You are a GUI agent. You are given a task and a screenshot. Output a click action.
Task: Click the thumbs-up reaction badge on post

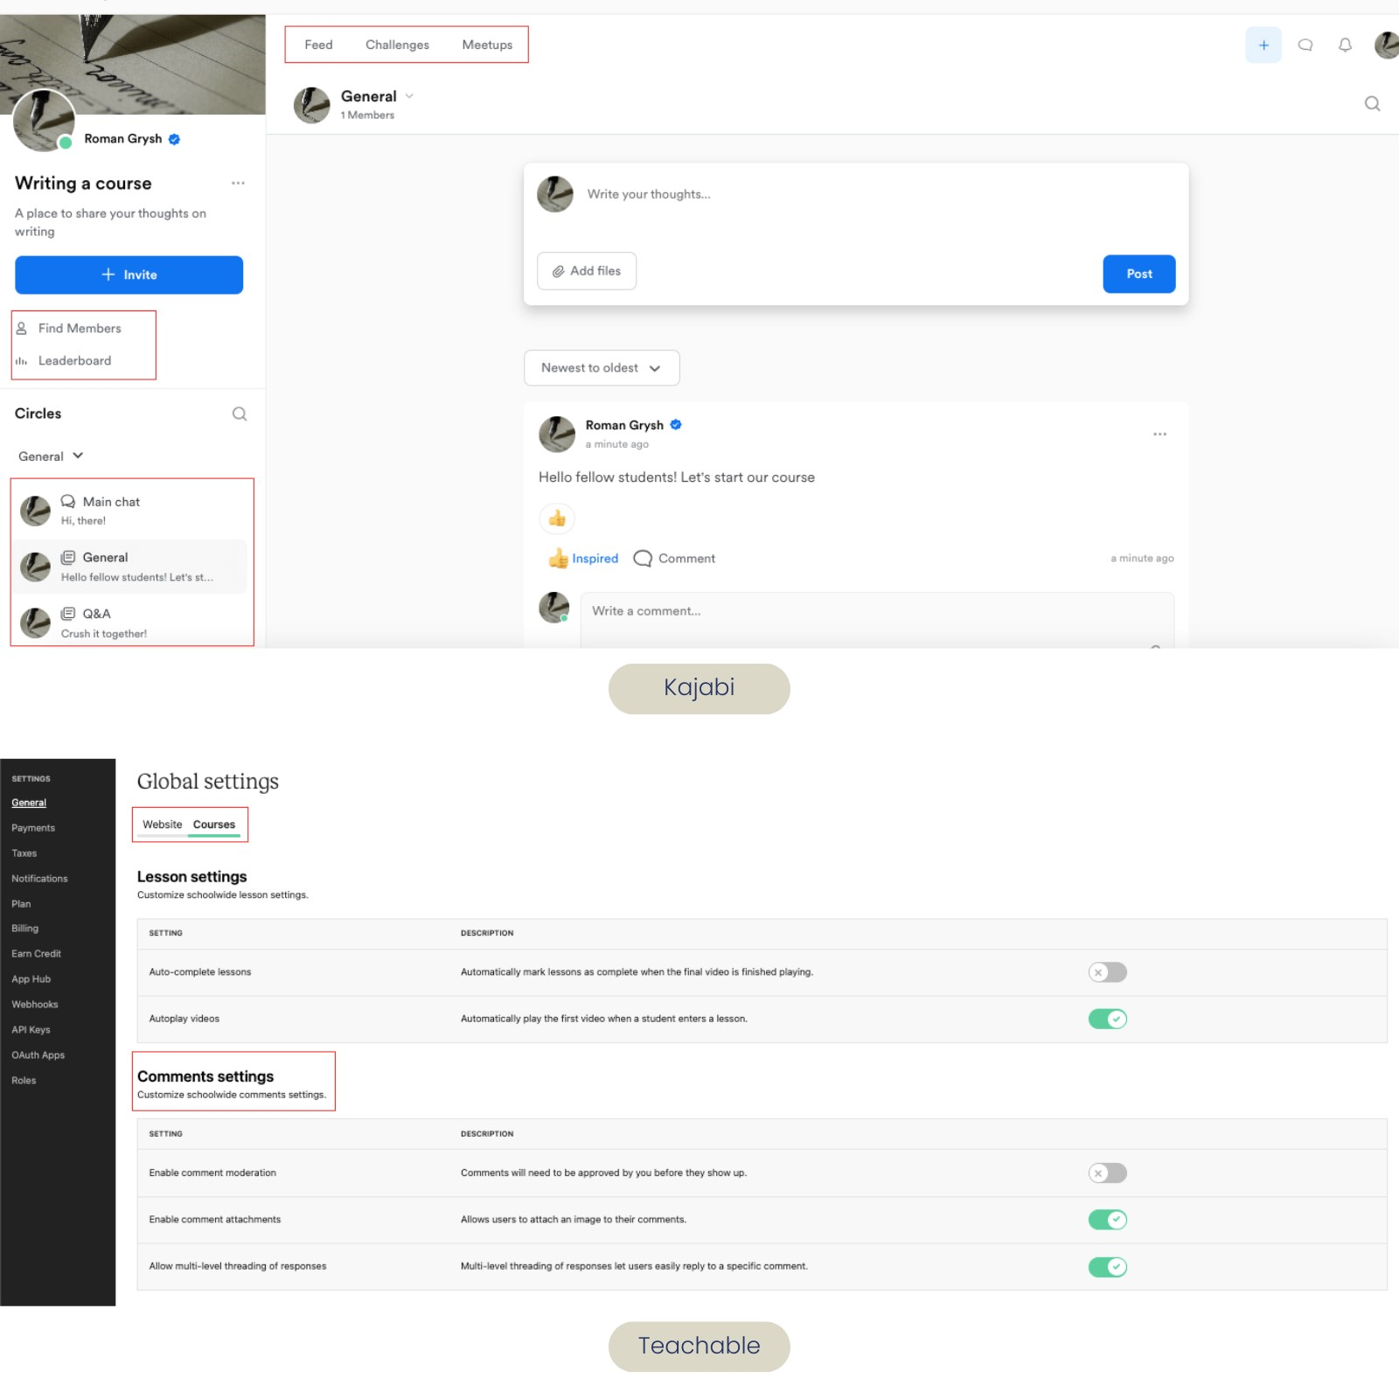pos(557,519)
